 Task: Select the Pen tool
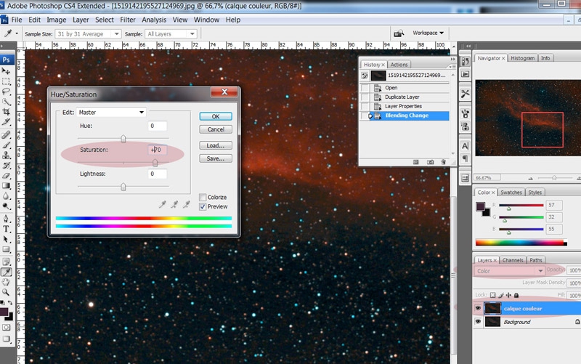pos(6,219)
